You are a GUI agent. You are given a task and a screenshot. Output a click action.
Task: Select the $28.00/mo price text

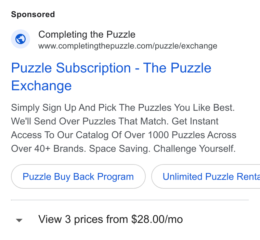pyautogui.click(x=157, y=219)
